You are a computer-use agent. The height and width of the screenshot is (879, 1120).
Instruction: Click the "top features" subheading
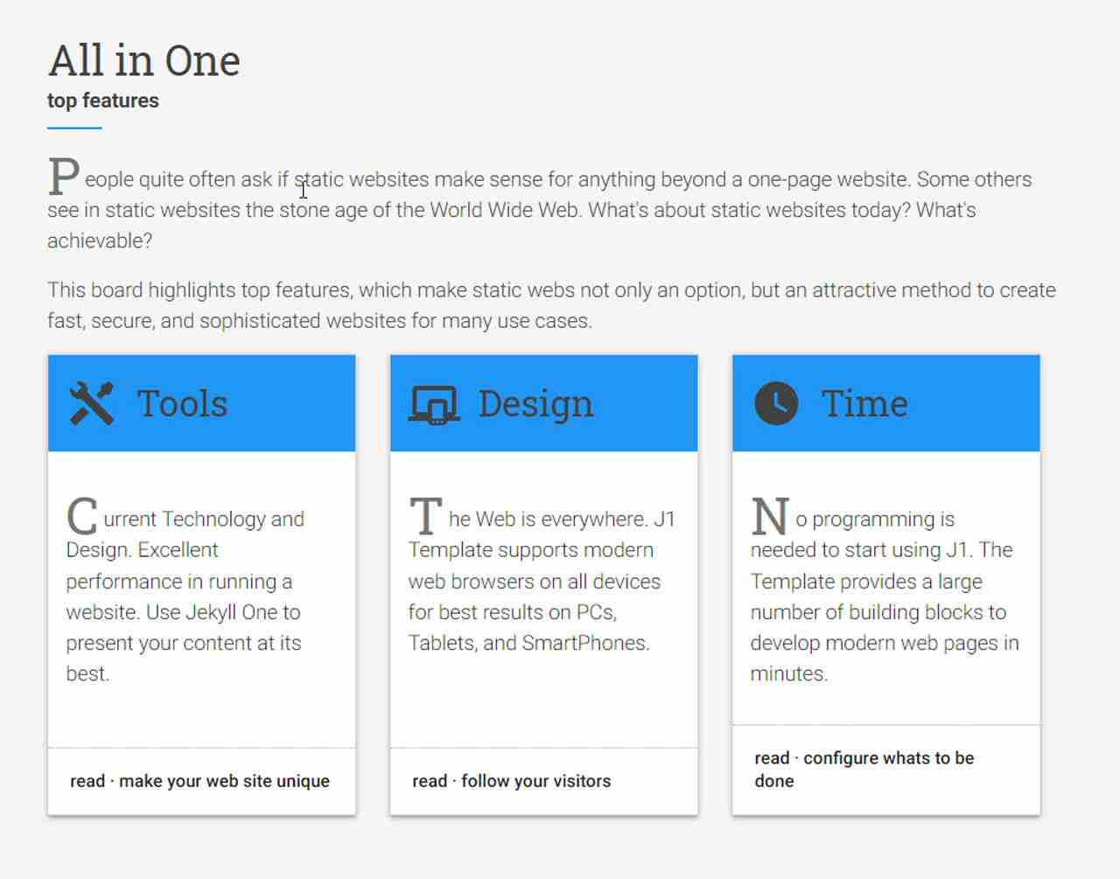click(x=103, y=101)
